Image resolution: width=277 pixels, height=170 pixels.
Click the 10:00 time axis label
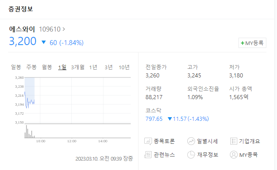pos(41,141)
